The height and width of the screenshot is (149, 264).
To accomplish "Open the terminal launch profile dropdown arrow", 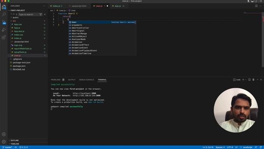I will 246,80.
